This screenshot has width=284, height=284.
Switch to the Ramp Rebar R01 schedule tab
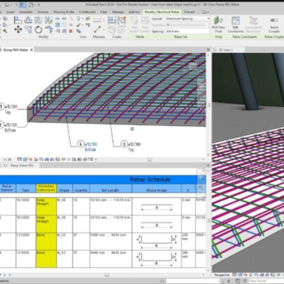point(18,166)
